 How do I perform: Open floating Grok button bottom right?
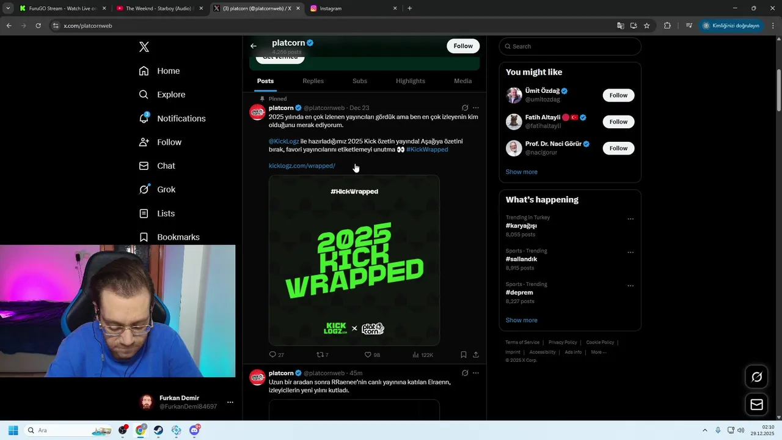[756, 377]
